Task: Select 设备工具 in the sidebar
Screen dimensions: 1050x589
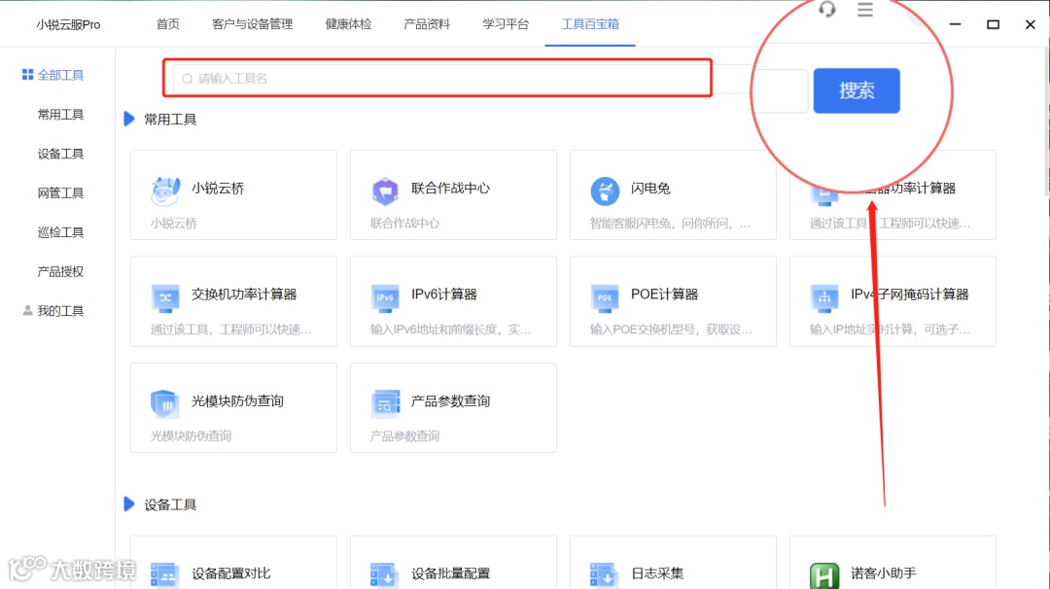Action: point(60,154)
